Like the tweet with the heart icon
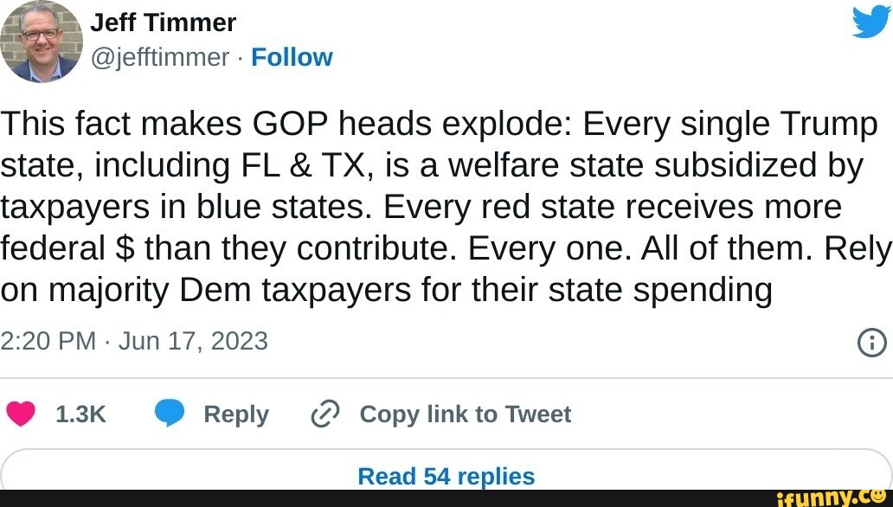 (x=21, y=414)
